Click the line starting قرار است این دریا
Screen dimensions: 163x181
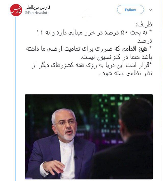tap(92, 65)
